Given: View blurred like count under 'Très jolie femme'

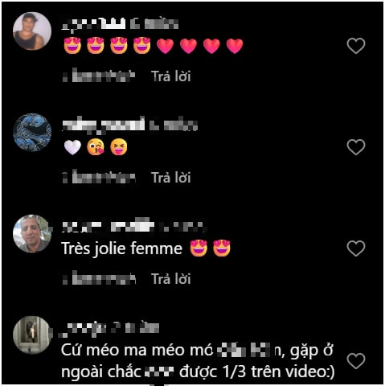Looking at the screenshot, I should tap(99, 278).
